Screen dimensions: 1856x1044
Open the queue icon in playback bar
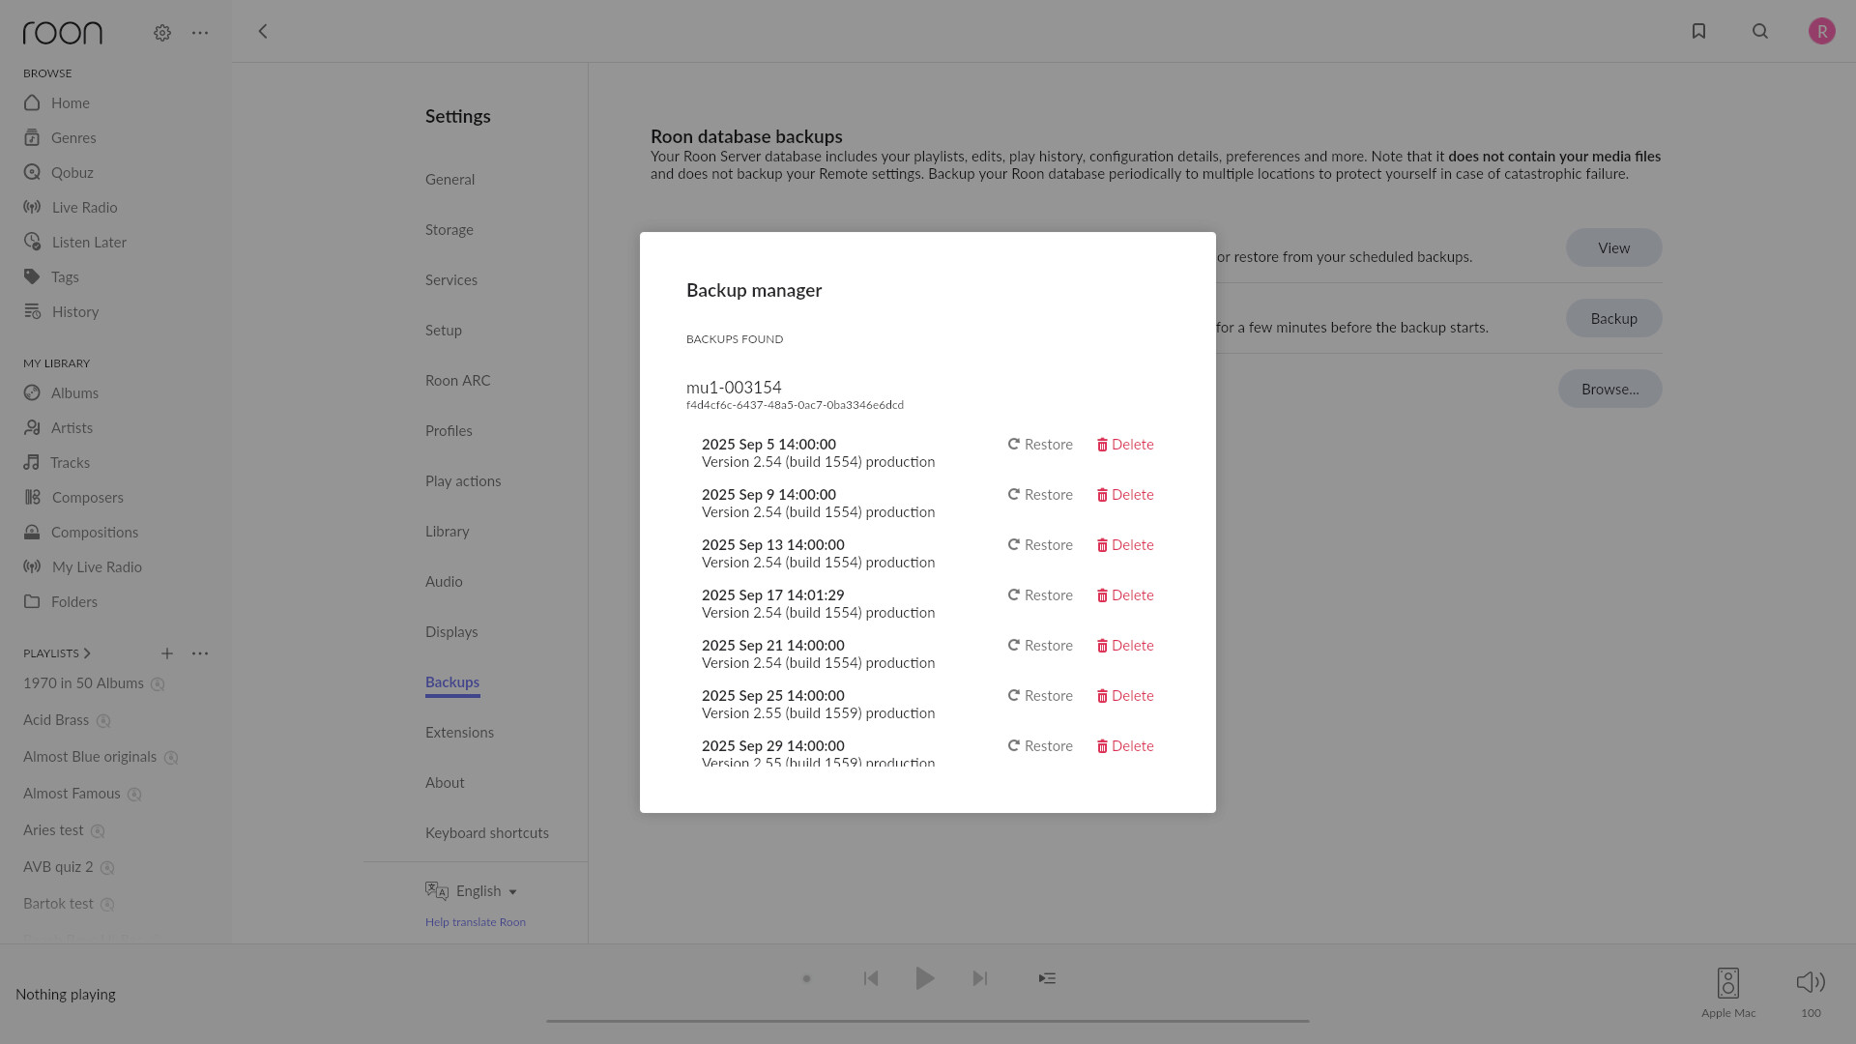click(1047, 978)
